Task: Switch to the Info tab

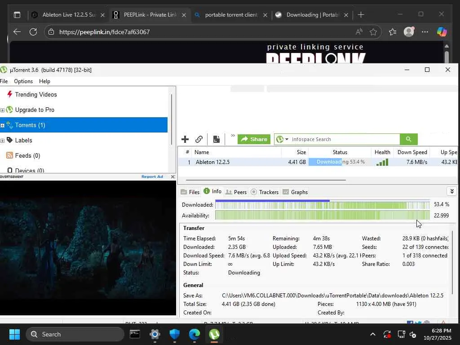Action: tap(212, 191)
